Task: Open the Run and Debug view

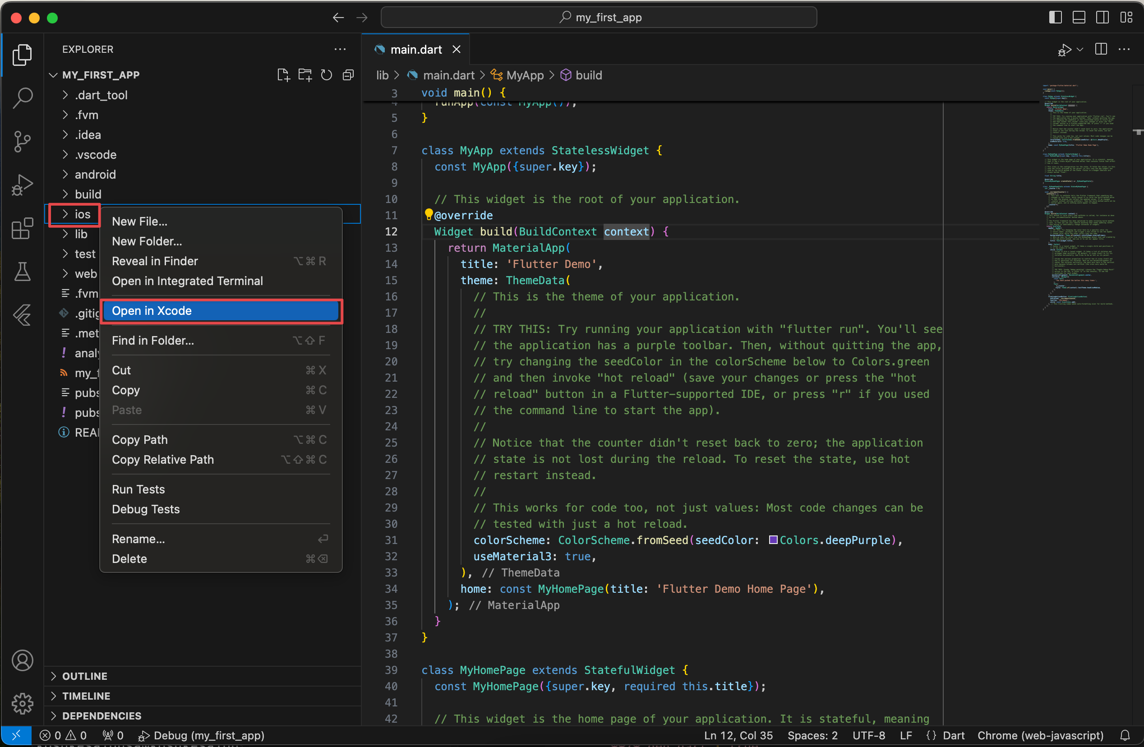Action: click(22, 185)
